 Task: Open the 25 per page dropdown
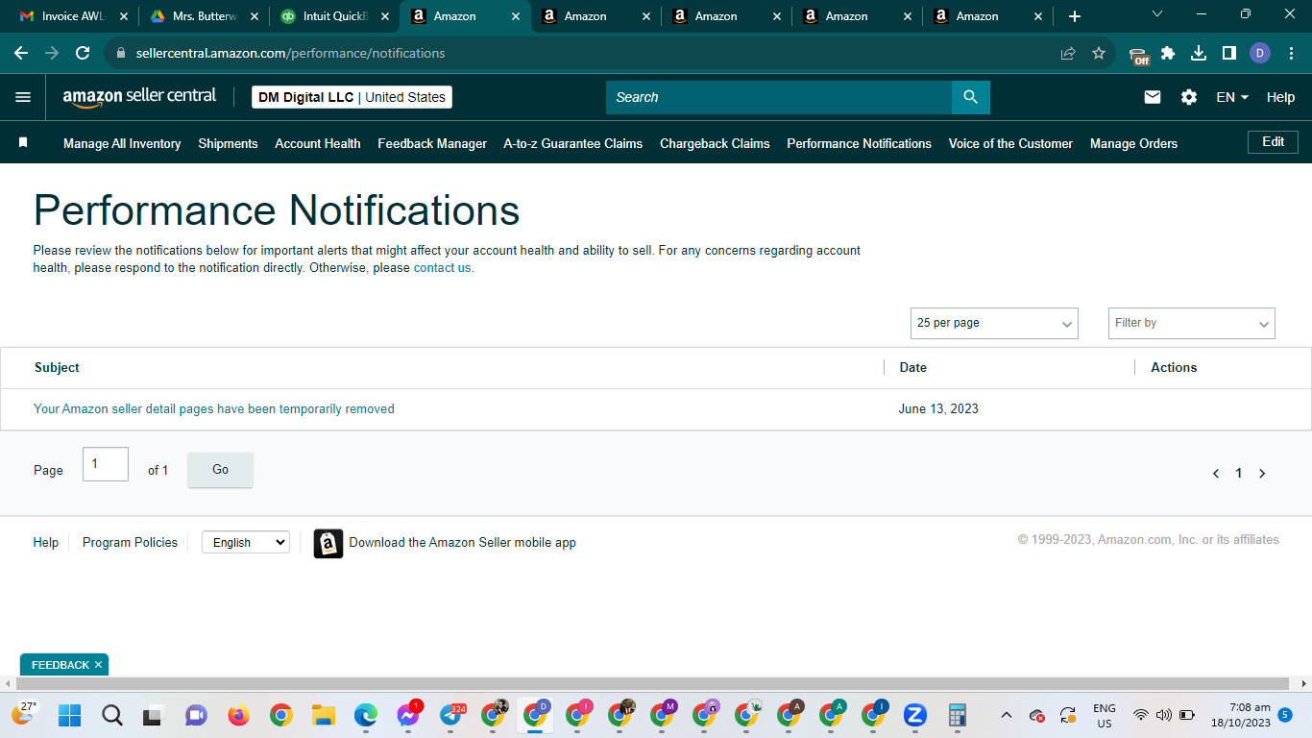[994, 323]
